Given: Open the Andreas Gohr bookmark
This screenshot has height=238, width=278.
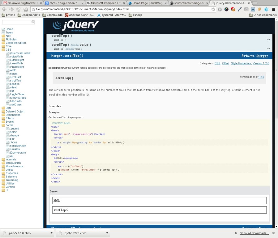Looking at the screenshot, I should [x=80, y=15].
